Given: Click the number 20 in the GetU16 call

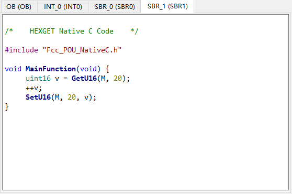Looking at the screenshot, I should [x=118, y=78].
